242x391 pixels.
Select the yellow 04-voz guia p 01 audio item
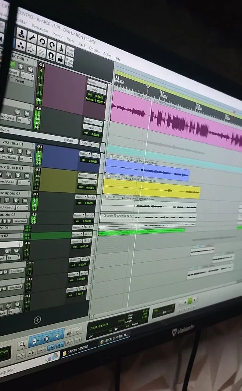(x=151, y=188)
